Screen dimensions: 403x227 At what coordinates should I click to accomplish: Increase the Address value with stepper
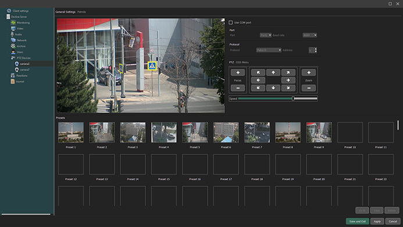point(316,49)
